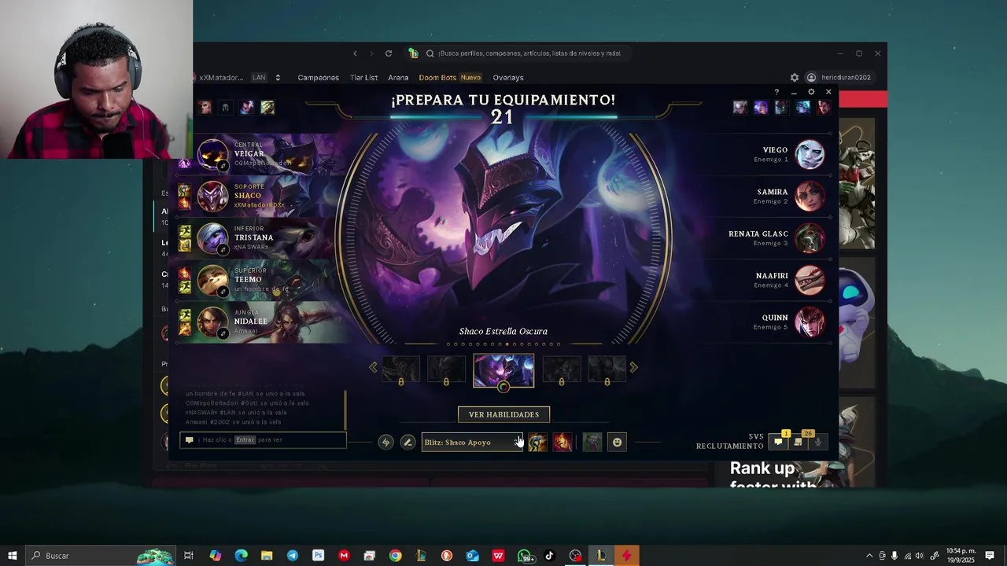Click the edit rune page pencil icon

(408, 443)
